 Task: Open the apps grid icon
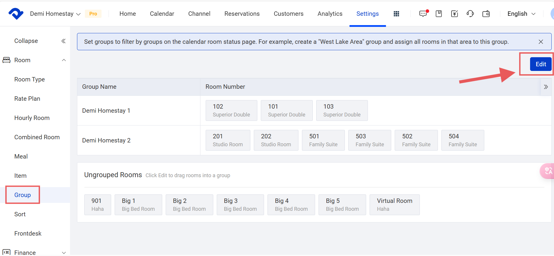(x=396, y=14)
